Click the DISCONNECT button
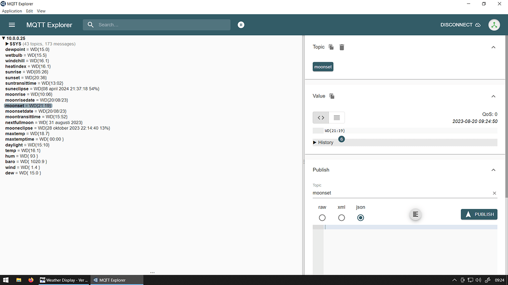Screen dimensions: 508x285 pyautogui.click(x=460, y=25)
